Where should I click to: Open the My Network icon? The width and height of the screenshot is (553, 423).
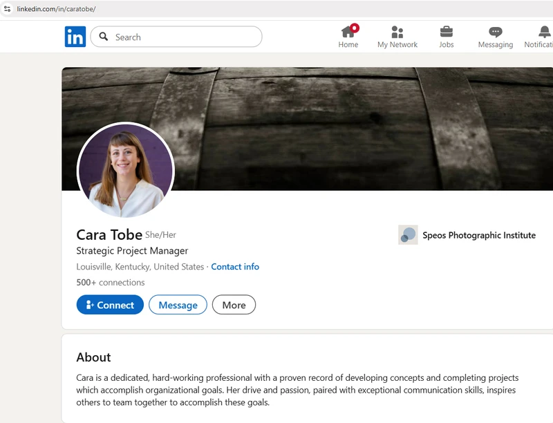tap(397, 32)
